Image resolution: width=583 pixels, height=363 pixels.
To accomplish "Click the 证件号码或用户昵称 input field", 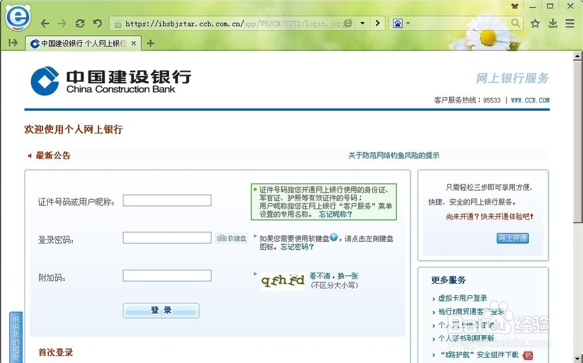I will (167, 200).
